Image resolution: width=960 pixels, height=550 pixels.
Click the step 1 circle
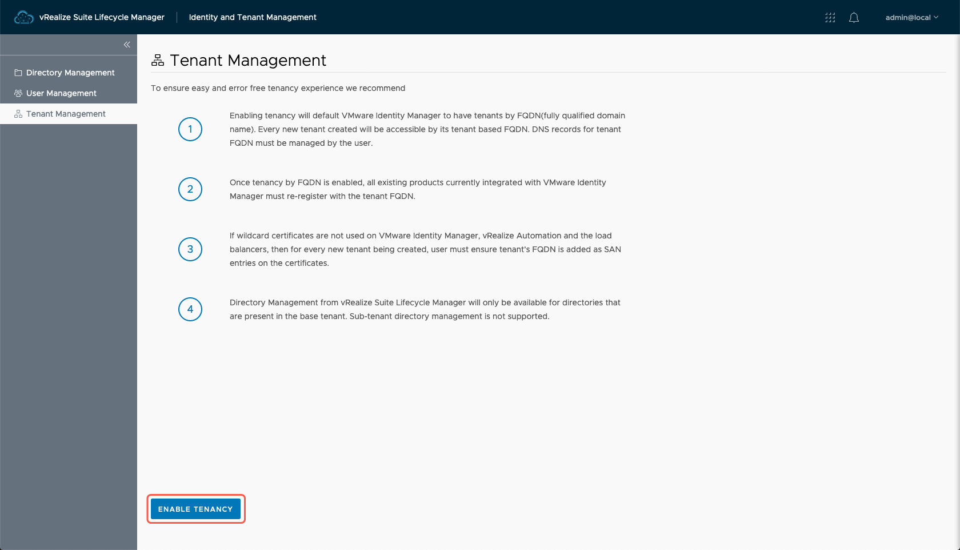(190, 129)
